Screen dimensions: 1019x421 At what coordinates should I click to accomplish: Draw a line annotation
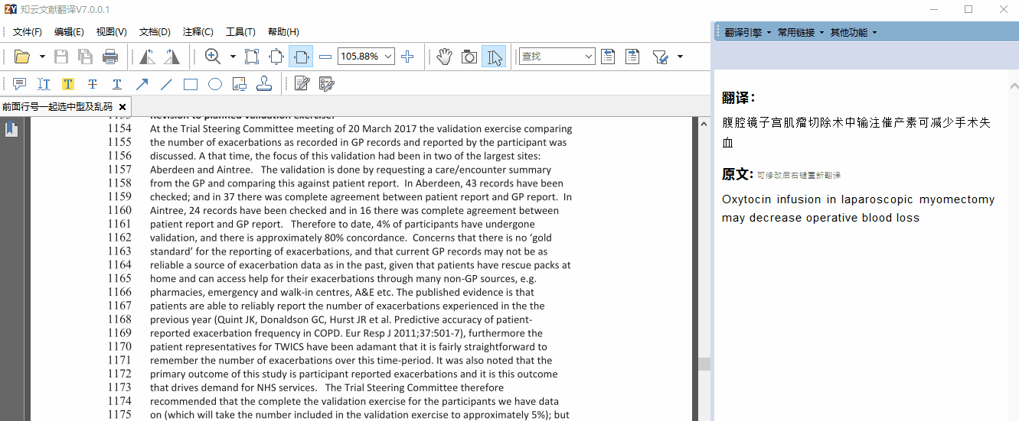pos(166,84)
